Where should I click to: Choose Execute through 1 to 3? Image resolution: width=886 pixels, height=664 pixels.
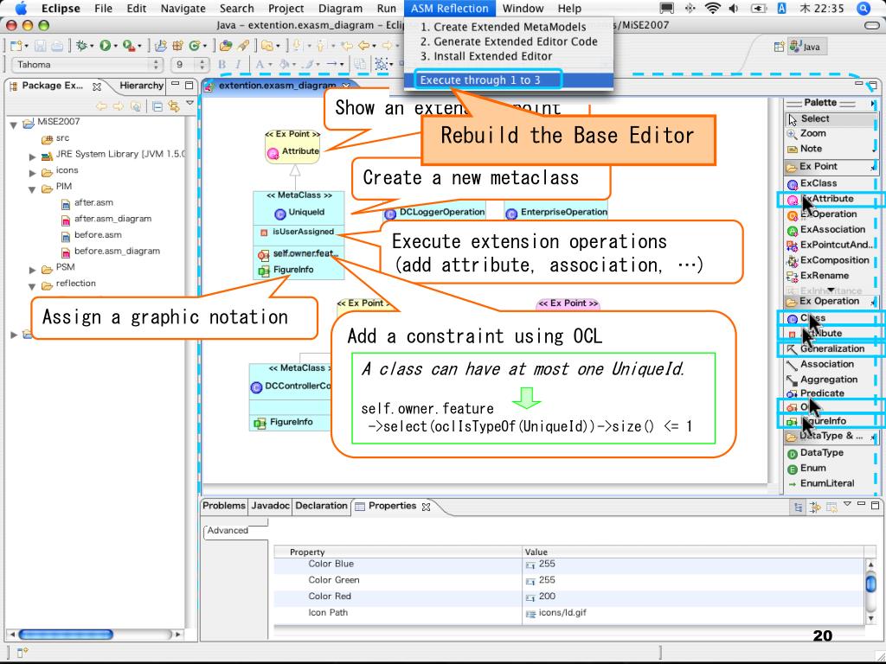(x=509, y=80)
